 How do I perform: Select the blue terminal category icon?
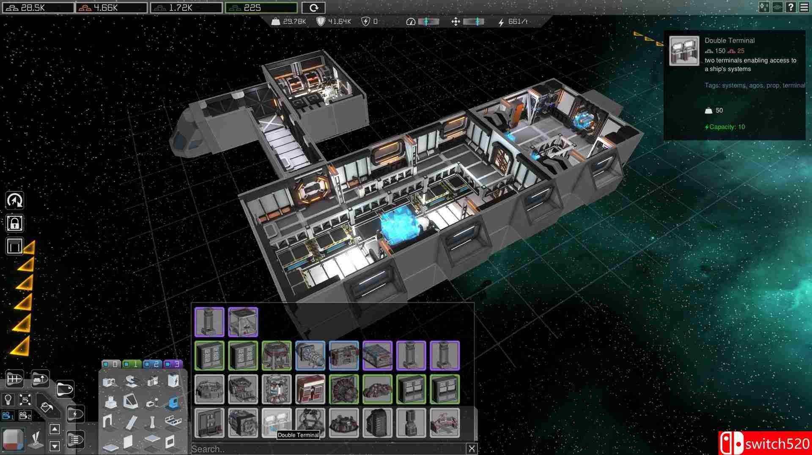(x=173, y=403)
